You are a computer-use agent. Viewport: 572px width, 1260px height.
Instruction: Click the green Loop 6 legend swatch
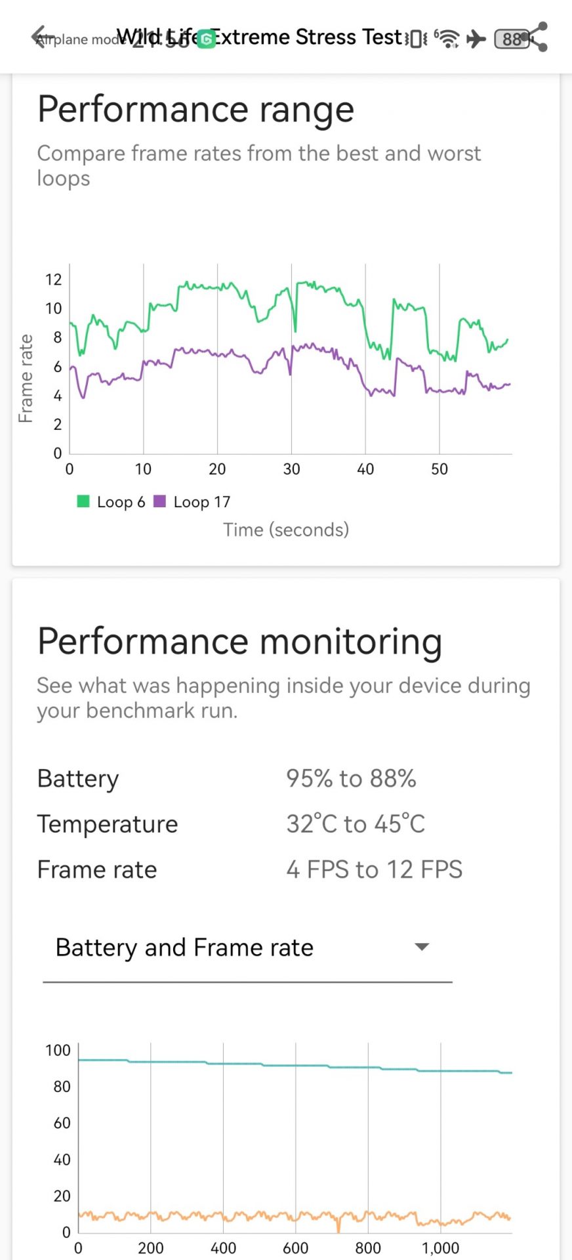click(83, 501)
